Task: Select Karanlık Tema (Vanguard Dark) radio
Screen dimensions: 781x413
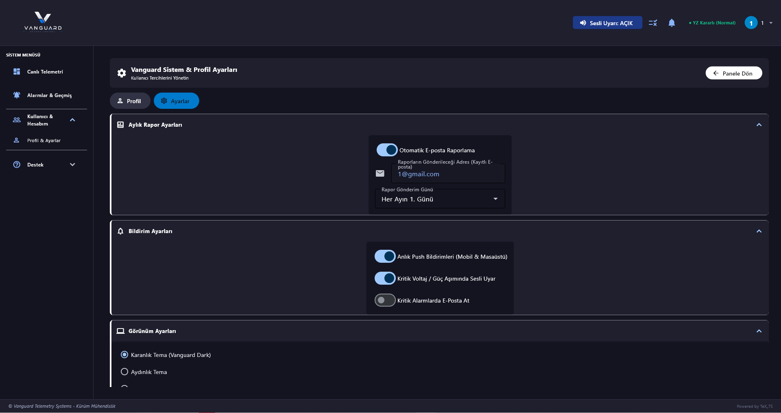Action: point(124,355)
